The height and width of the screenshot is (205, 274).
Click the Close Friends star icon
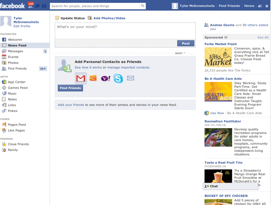click(x=4, y=144)
